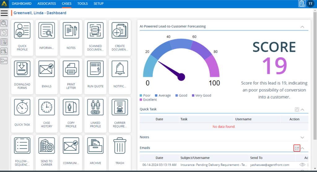Collapse the Quick Task section
317x172 pixels.
[x=302, y=109]
